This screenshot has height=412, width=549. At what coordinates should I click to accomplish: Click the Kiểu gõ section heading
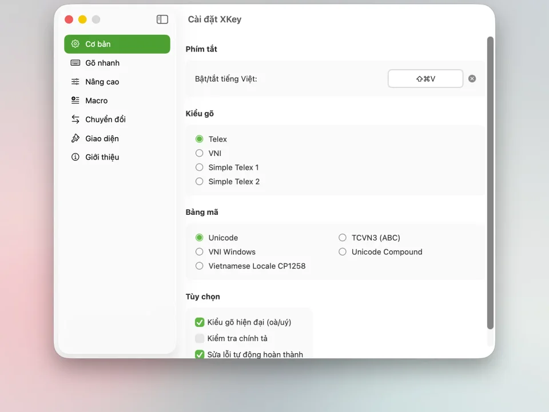pos(200,113)
